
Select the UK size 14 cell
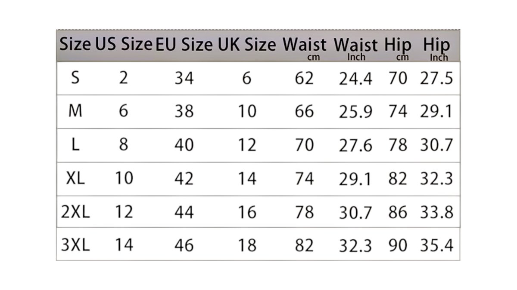(247, 178)
